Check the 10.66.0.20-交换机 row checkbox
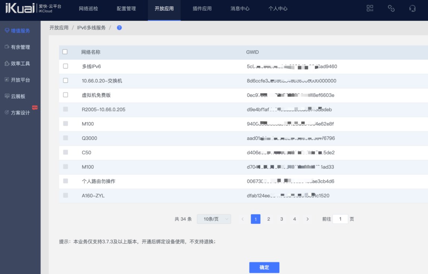 66,81
